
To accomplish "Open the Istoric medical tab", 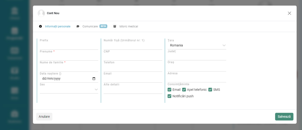I will point(129,26).
